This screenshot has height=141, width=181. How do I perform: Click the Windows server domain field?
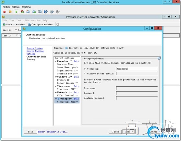pyautogui.click(x=137, y=73)
